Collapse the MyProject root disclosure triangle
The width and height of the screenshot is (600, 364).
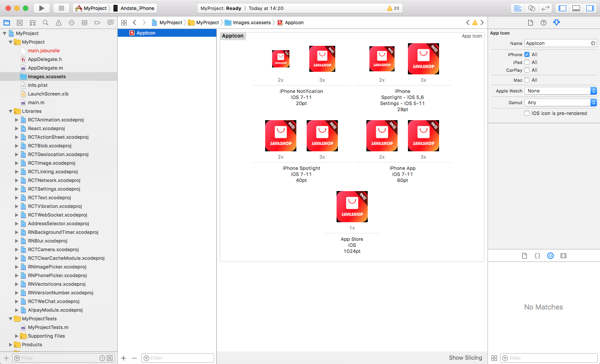pos(5,33)
